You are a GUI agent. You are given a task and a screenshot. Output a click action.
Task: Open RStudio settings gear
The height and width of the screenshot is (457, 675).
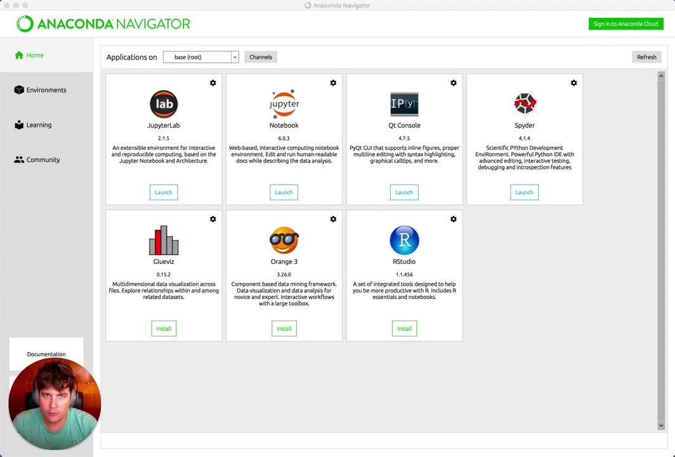tap(454, 219)
